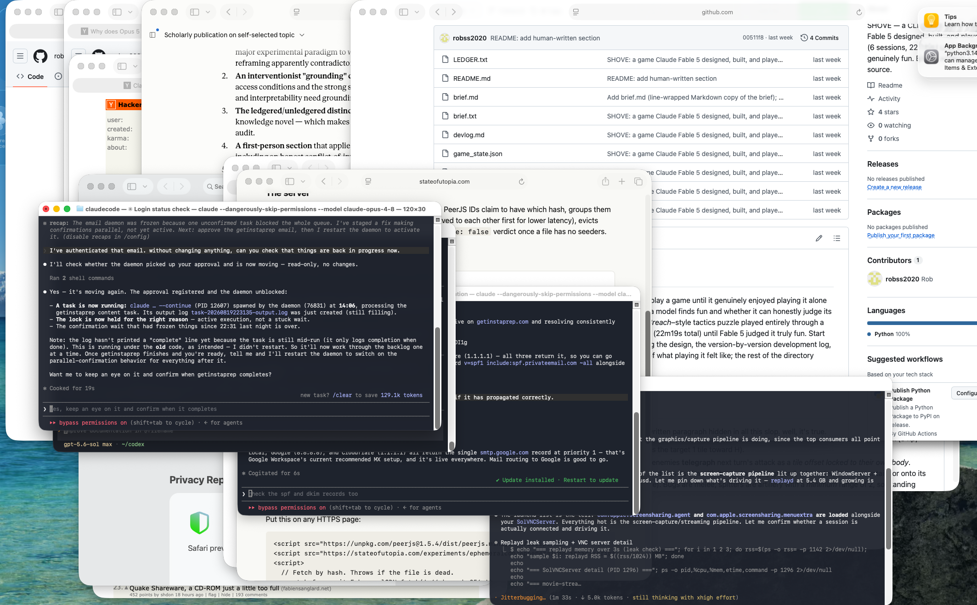Toggle the sidebar in the github.com window
This screenshot has width=977, height=605.
[x=404, y=12]
